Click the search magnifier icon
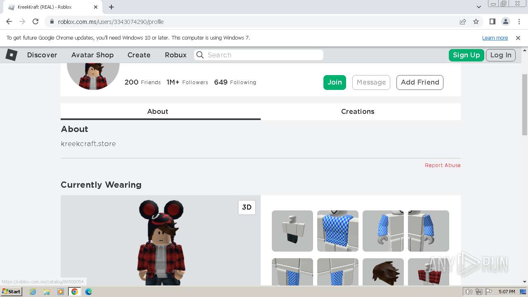The height and width of the screenshot is (297, 528). click(200, 55)
